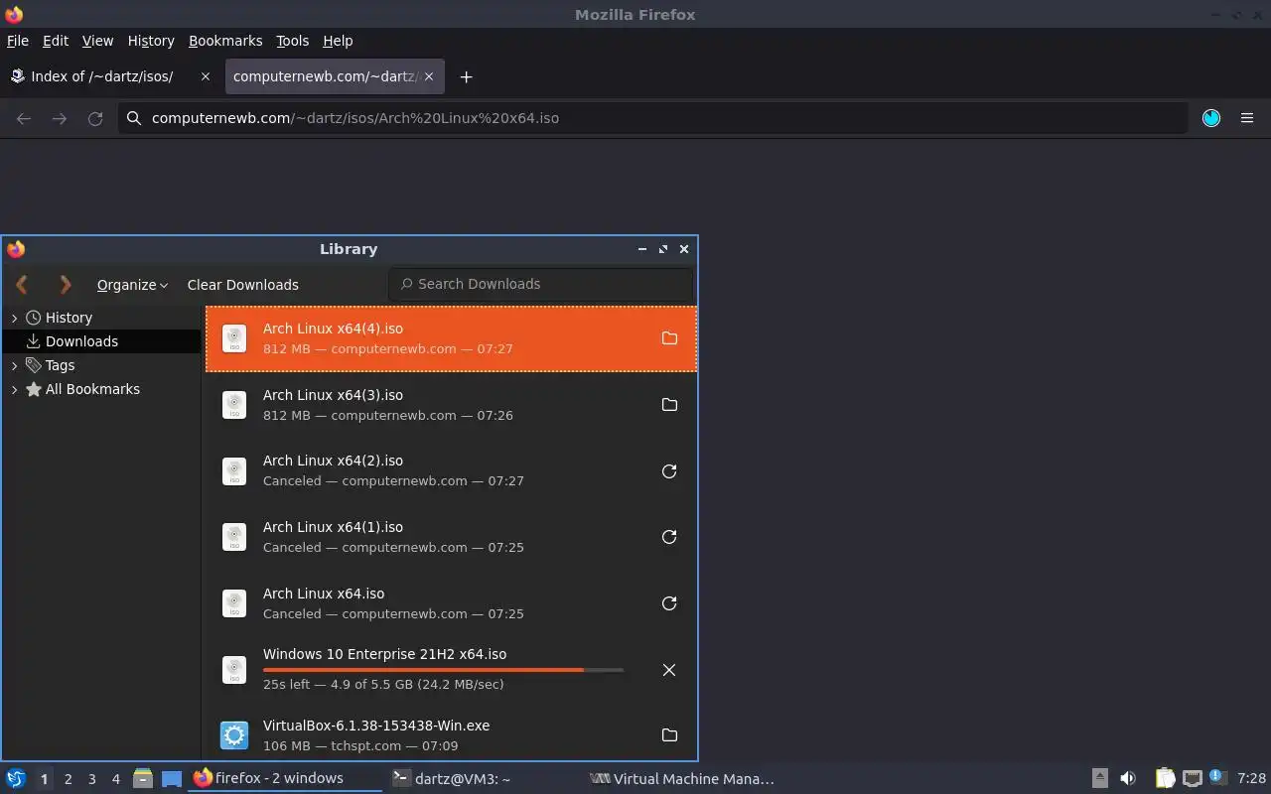Screen dimensions: 1271x794
Task: Click Windows 10 download progress bar
Action: point(443,671)
